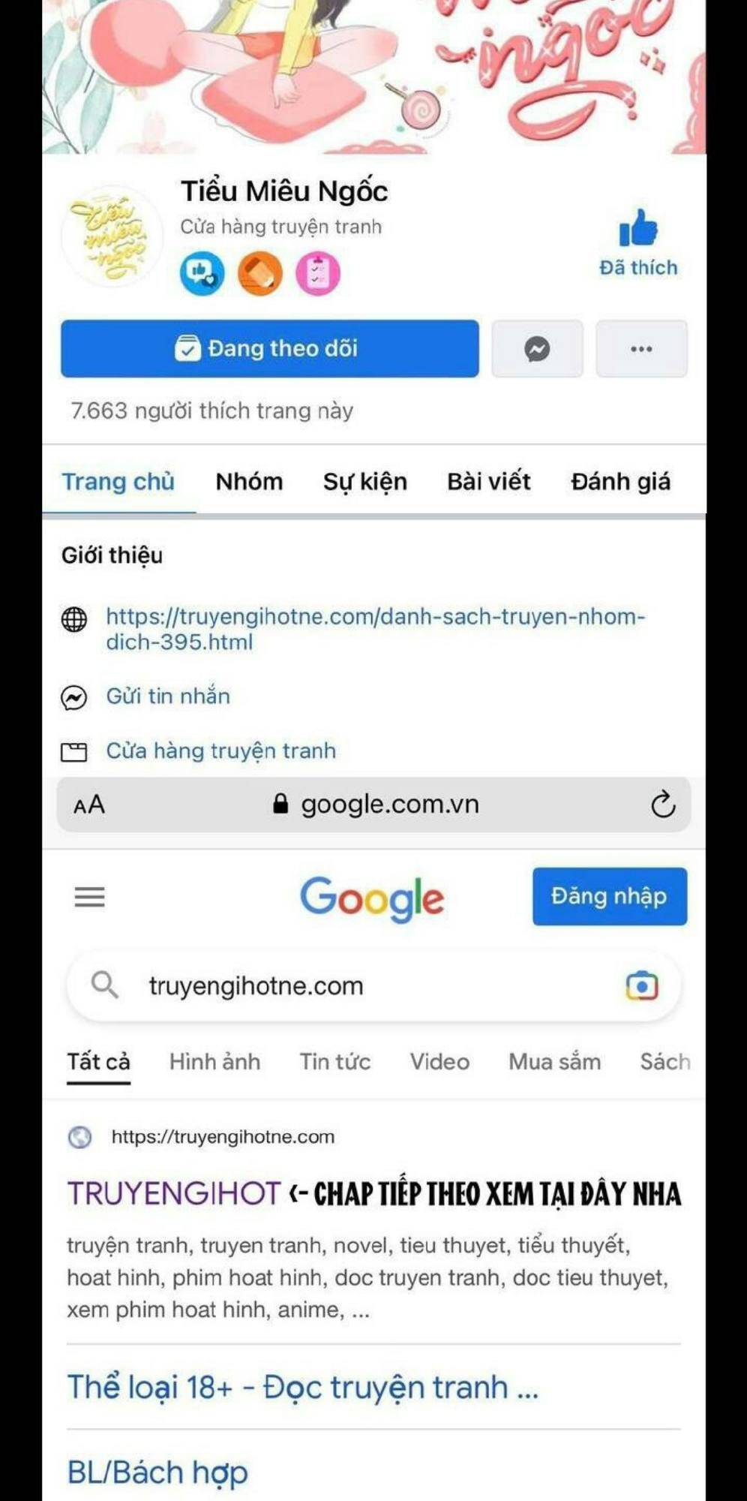This screenshot has width=747, height=1501.
Task: Click the Đăng nhập button on Google
Action: pos(610,897)
